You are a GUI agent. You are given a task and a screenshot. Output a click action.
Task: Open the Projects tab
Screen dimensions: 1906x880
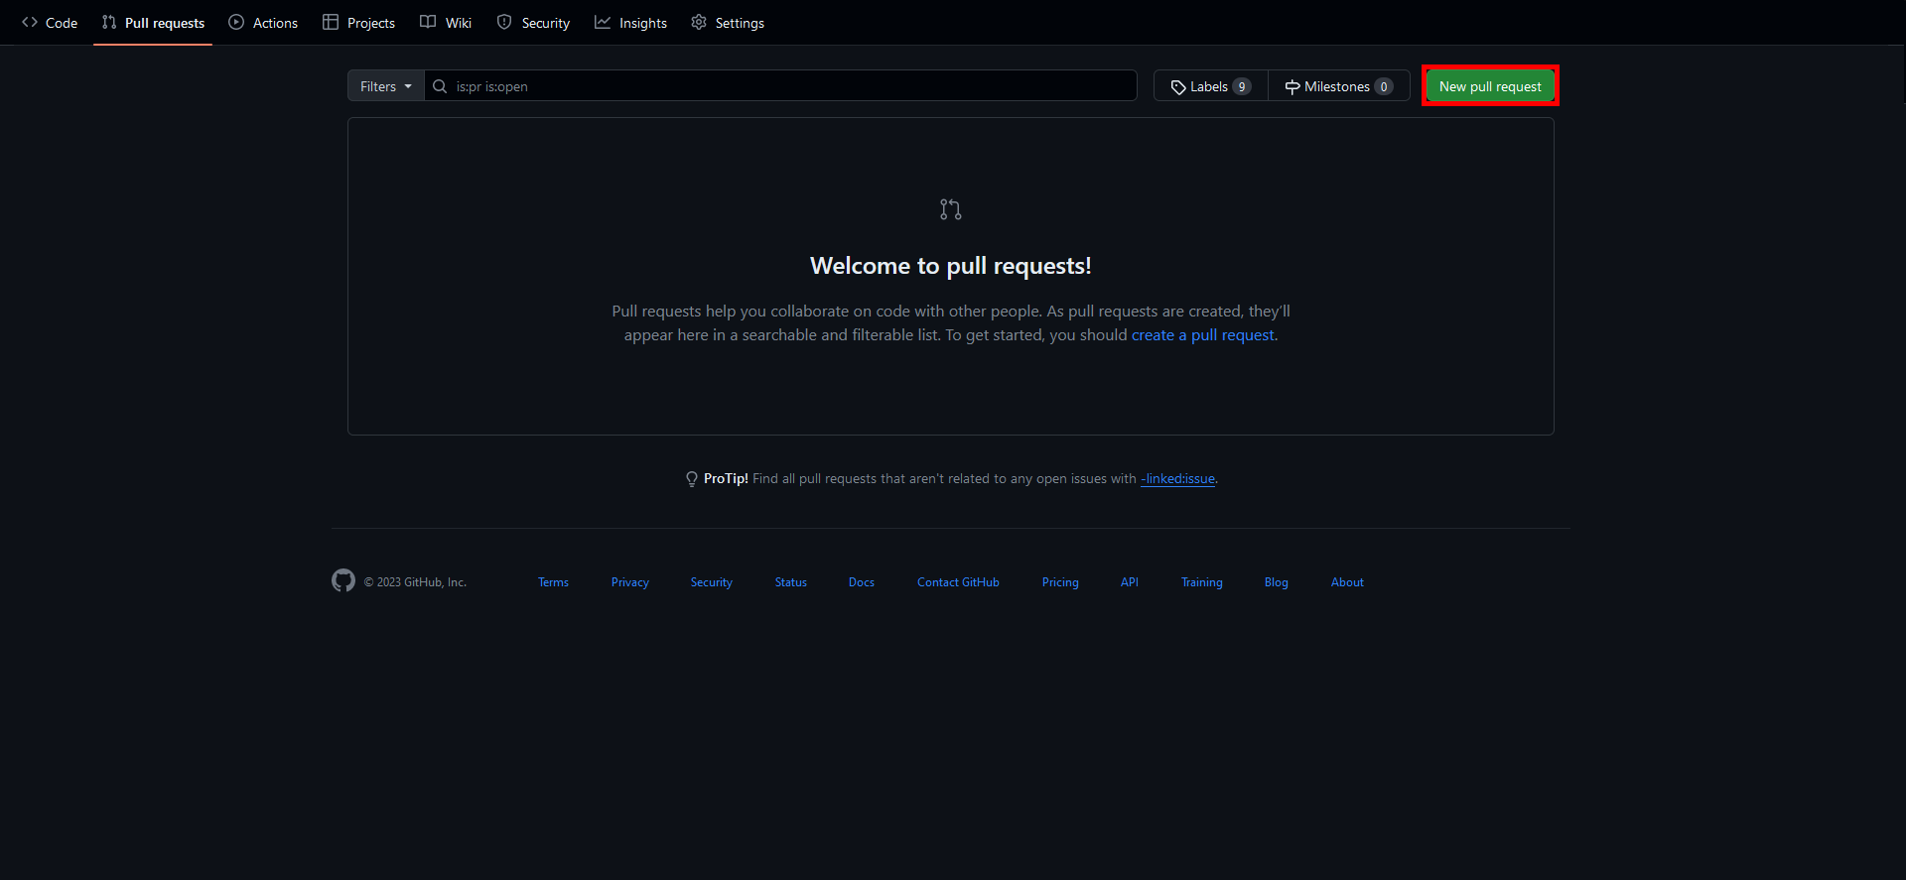[358, 23]
